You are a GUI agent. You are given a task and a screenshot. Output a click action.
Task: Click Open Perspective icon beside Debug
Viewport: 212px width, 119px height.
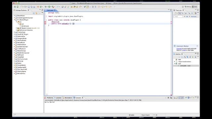click(x=183, y=7)
